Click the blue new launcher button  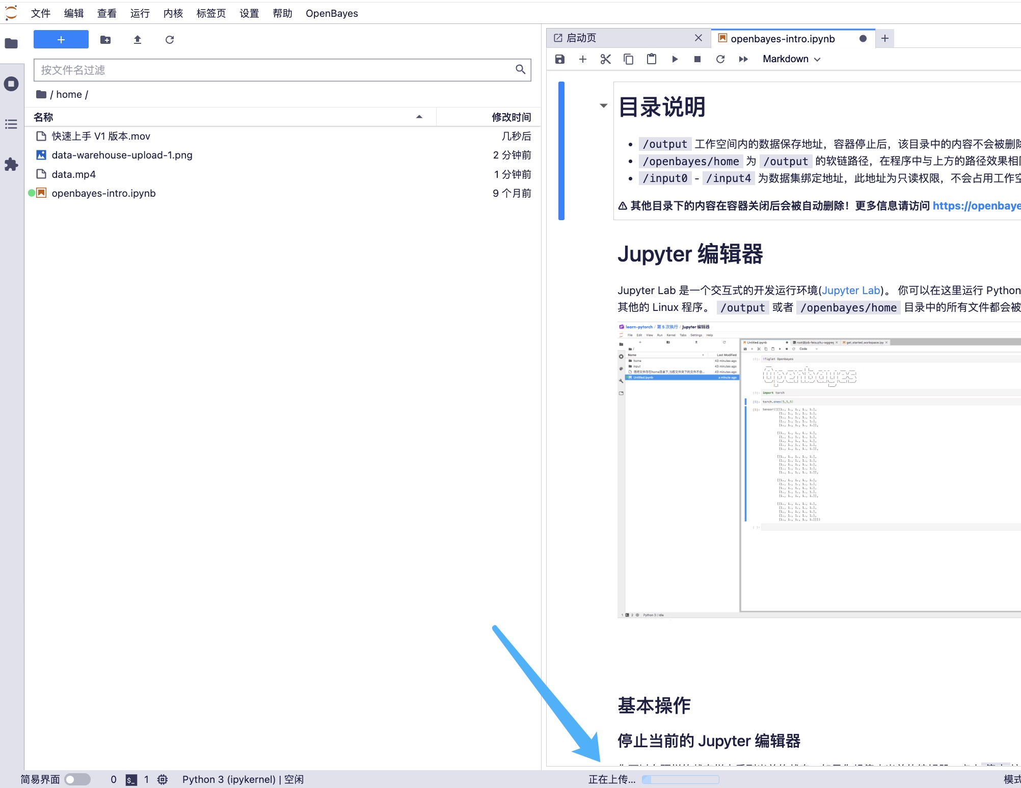(61, 40)
